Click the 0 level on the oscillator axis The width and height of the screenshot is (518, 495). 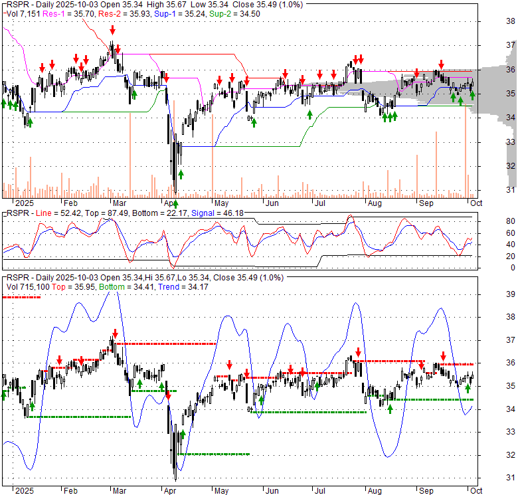click(x=513, y=268)
